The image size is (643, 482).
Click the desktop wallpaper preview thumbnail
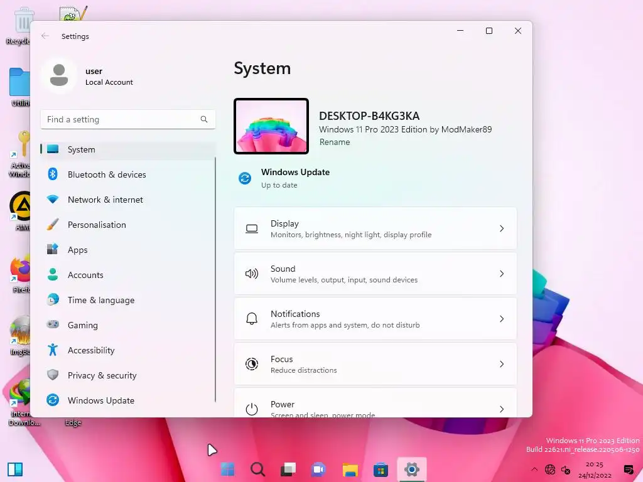click(271, 126)
